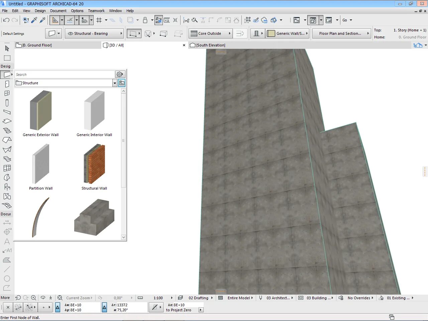The height and width of the screenshot is (321, 428).
Task: Select the Generic Interior Wall favorite
Action: point(94,114)
